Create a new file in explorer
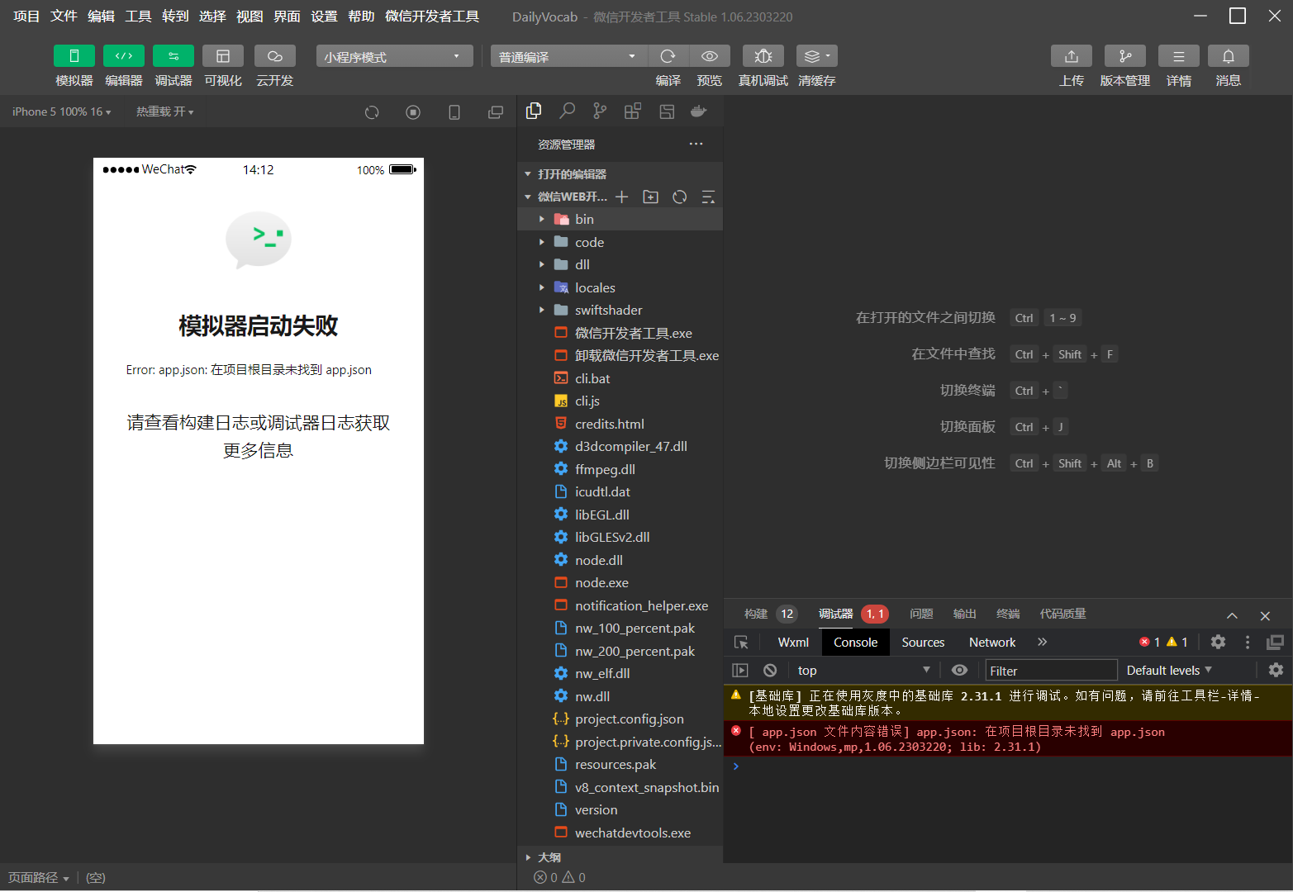Screen dimensions: 1293x892 click(622, 197)
